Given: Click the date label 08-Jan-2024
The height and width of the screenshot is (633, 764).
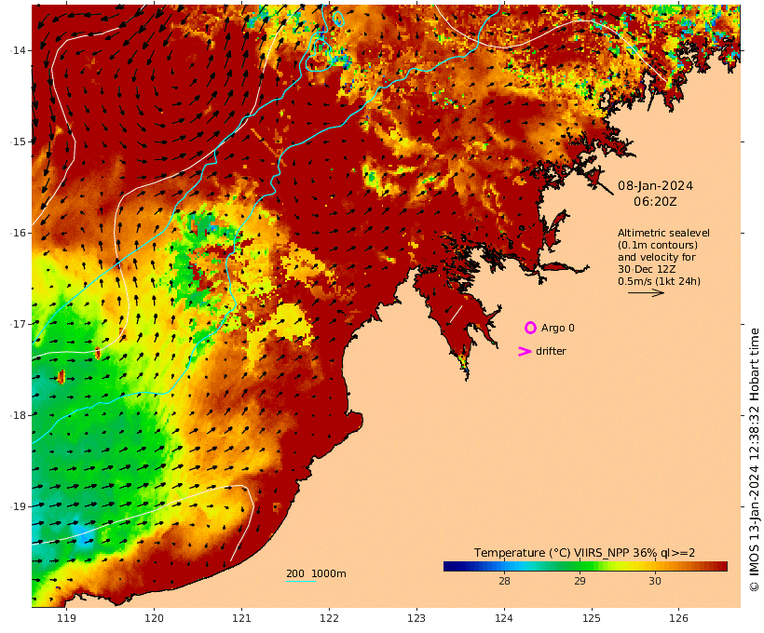Looking at the screenshot, I should (655, 185).
